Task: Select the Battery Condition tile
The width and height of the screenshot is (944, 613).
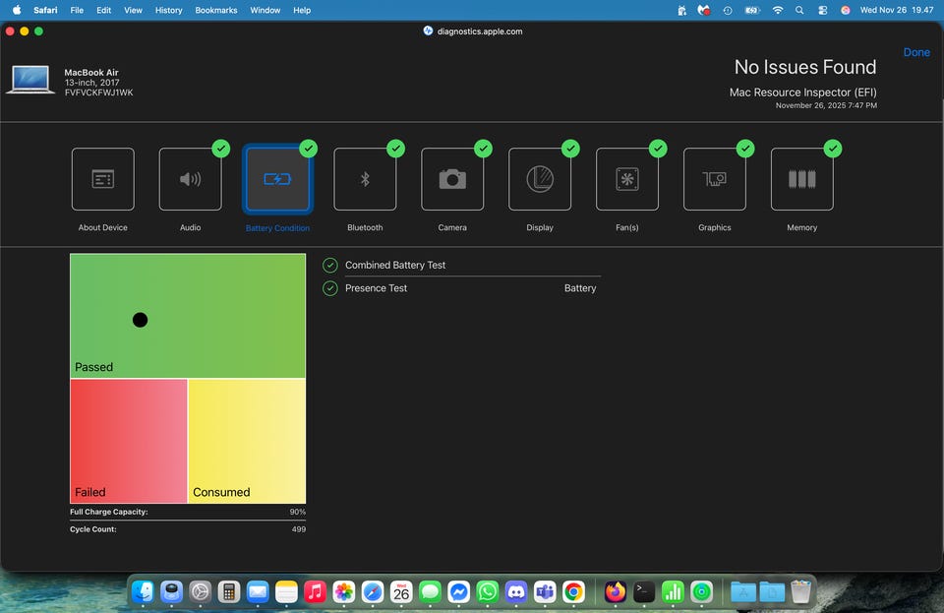Action: click(277, 179)
